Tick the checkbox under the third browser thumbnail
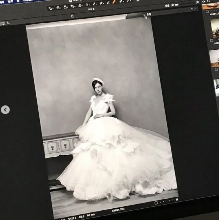 point(216,69)
